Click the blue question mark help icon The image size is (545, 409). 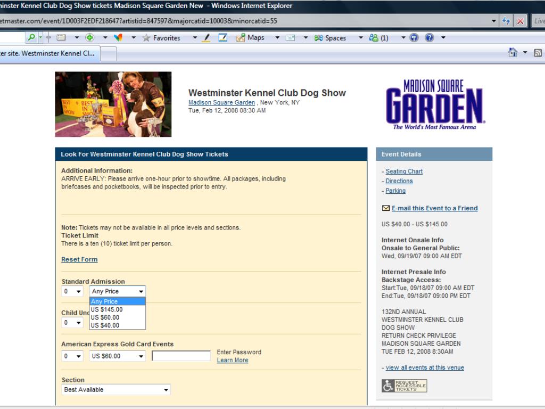coord(430,38)
